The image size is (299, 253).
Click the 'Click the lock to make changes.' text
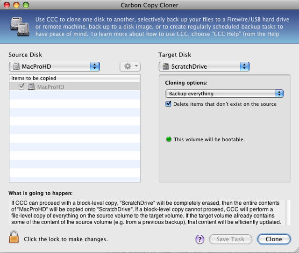(x=66, y=239)
